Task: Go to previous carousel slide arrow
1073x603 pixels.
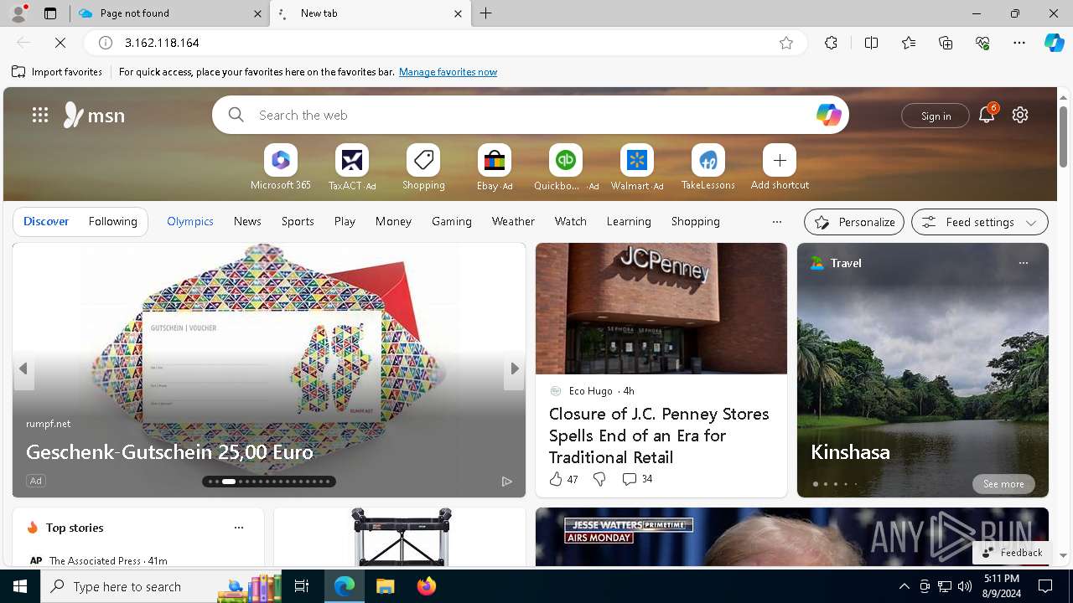Action: [x=23, y=368]
